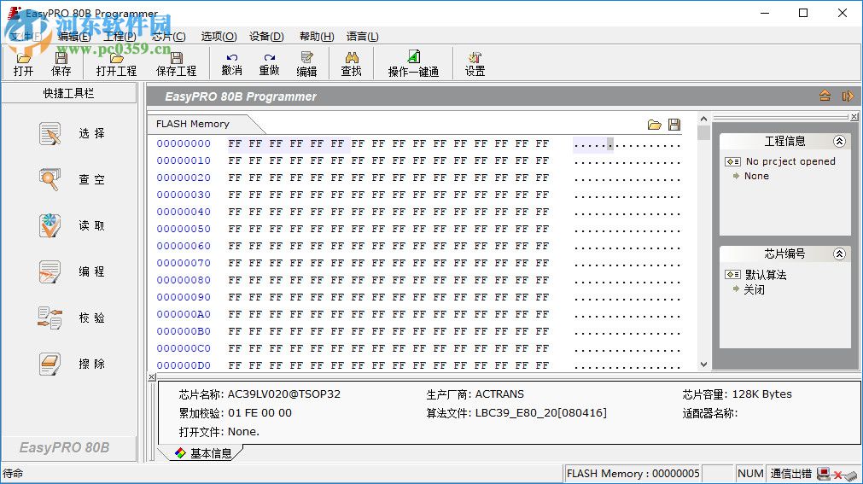Click the 128K Bytes capacity value
This screenshot has width=863, height=484.
pos(761,394)
